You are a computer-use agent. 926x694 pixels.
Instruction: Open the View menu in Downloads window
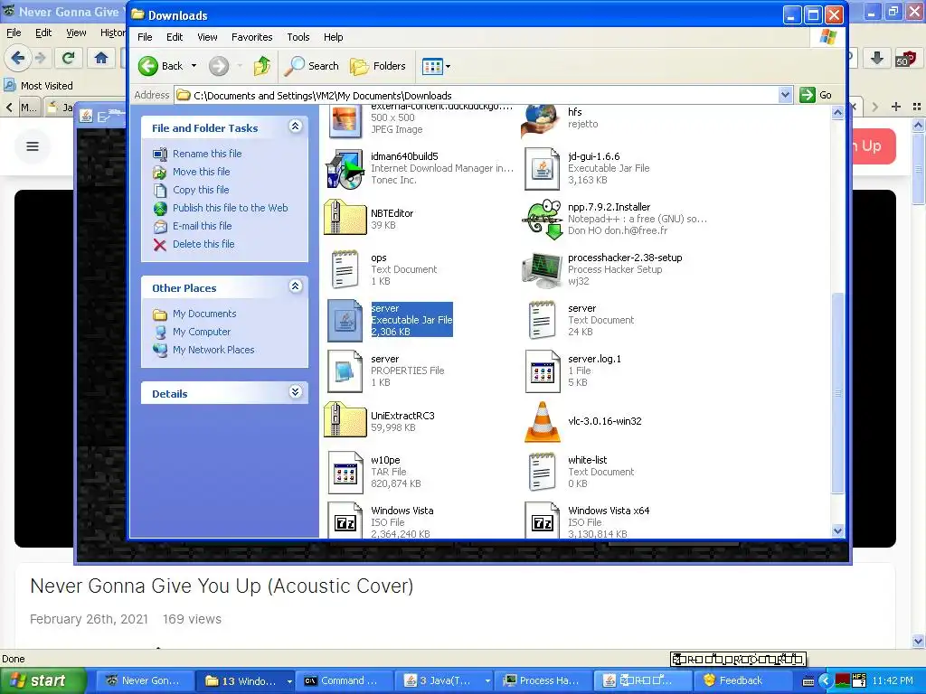tap(207, 37)
